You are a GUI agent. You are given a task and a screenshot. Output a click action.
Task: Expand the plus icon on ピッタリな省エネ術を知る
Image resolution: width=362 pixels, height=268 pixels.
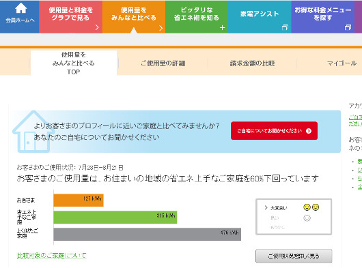(223, 28)
